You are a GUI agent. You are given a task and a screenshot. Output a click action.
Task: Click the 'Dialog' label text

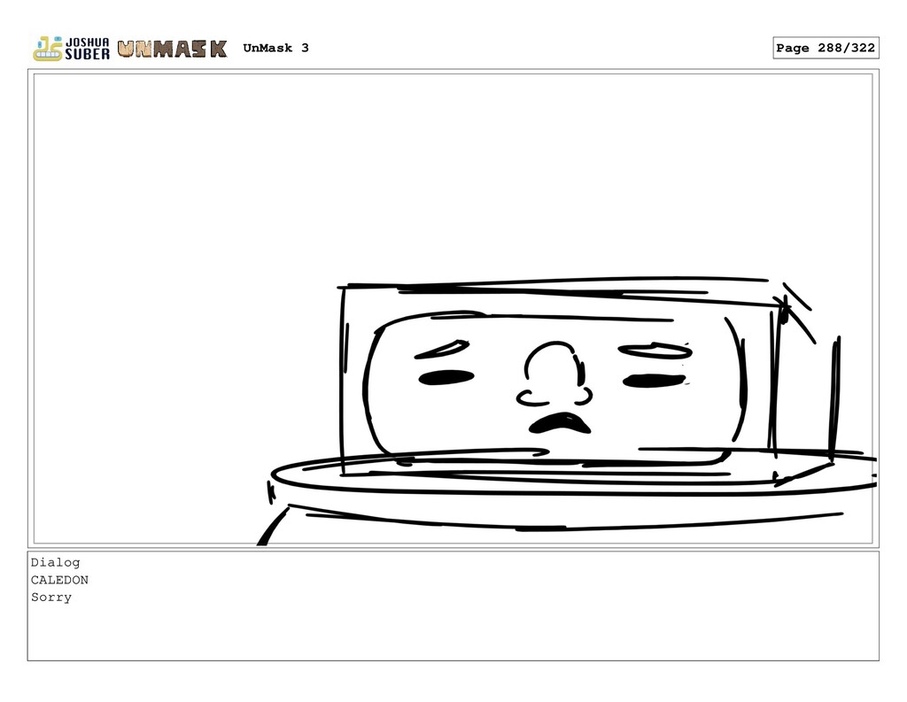[56, 563]
